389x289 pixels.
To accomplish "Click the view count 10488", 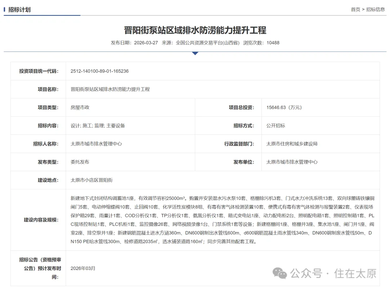I will tap(273, 43).
